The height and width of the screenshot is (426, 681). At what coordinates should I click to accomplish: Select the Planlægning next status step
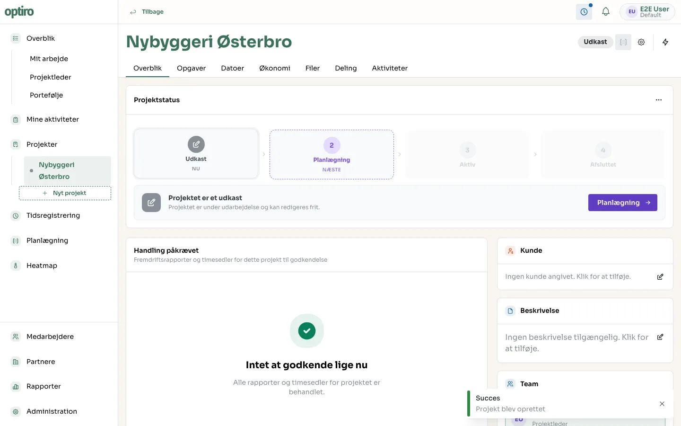coord(332,155)
